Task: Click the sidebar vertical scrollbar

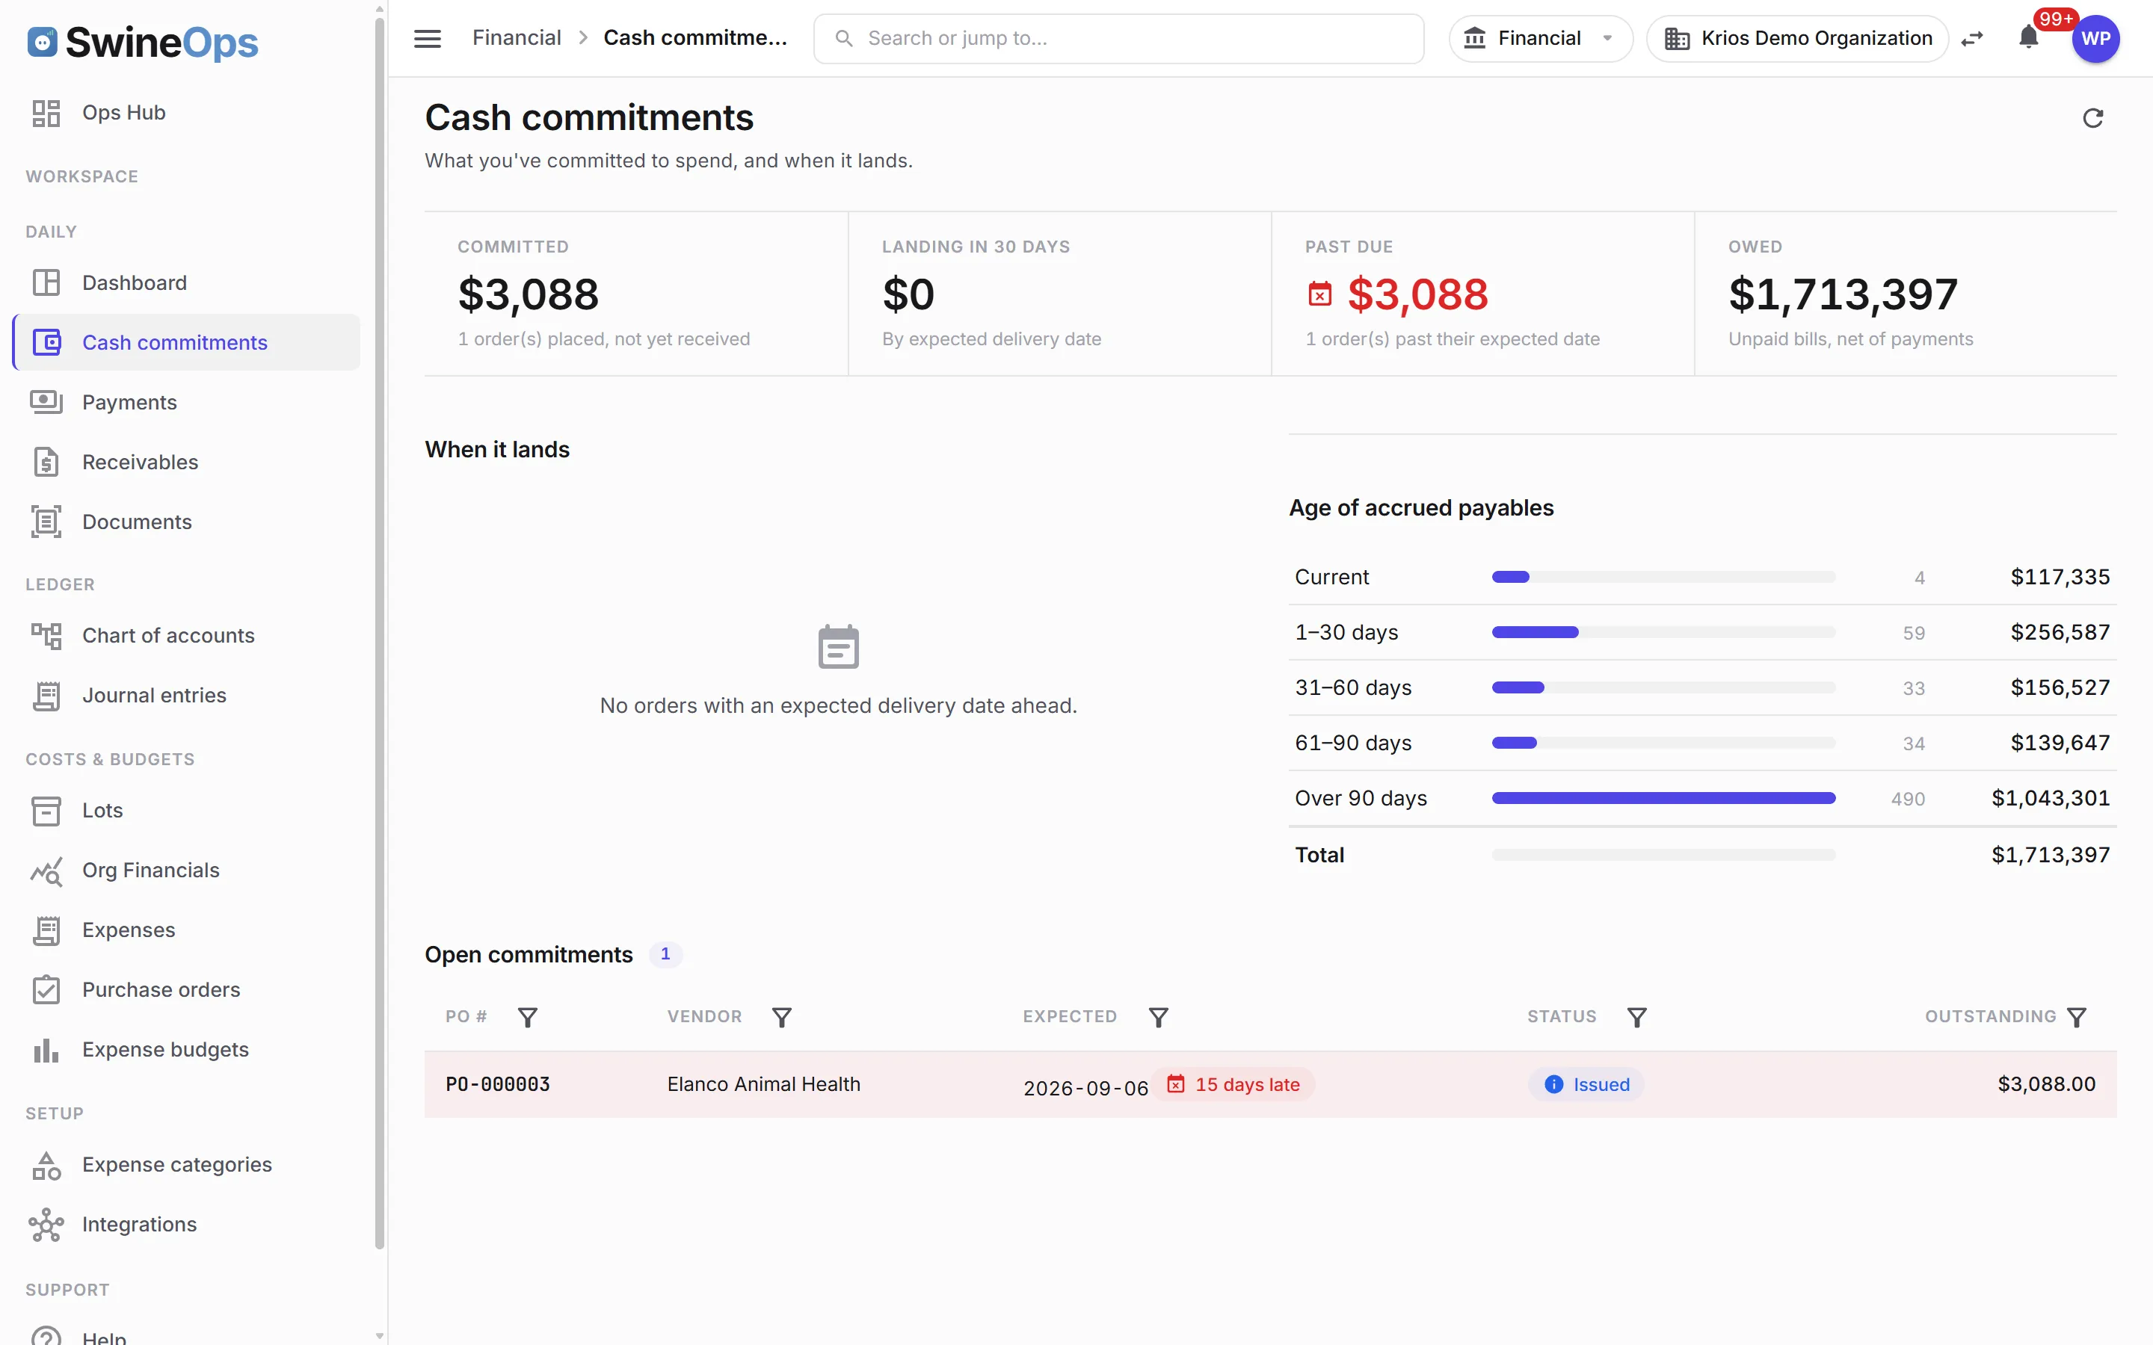Action: tap(380, 634)
